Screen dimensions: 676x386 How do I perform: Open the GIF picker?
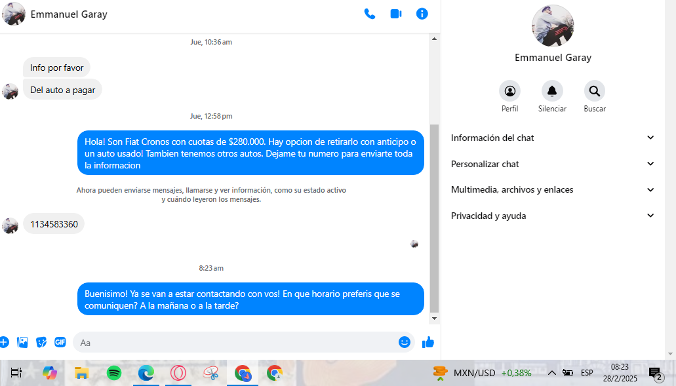click(60, 342)
